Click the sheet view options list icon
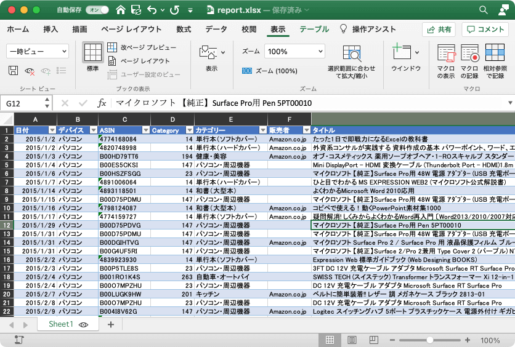The width and height of the screenshot is (515, 347). 61,71
